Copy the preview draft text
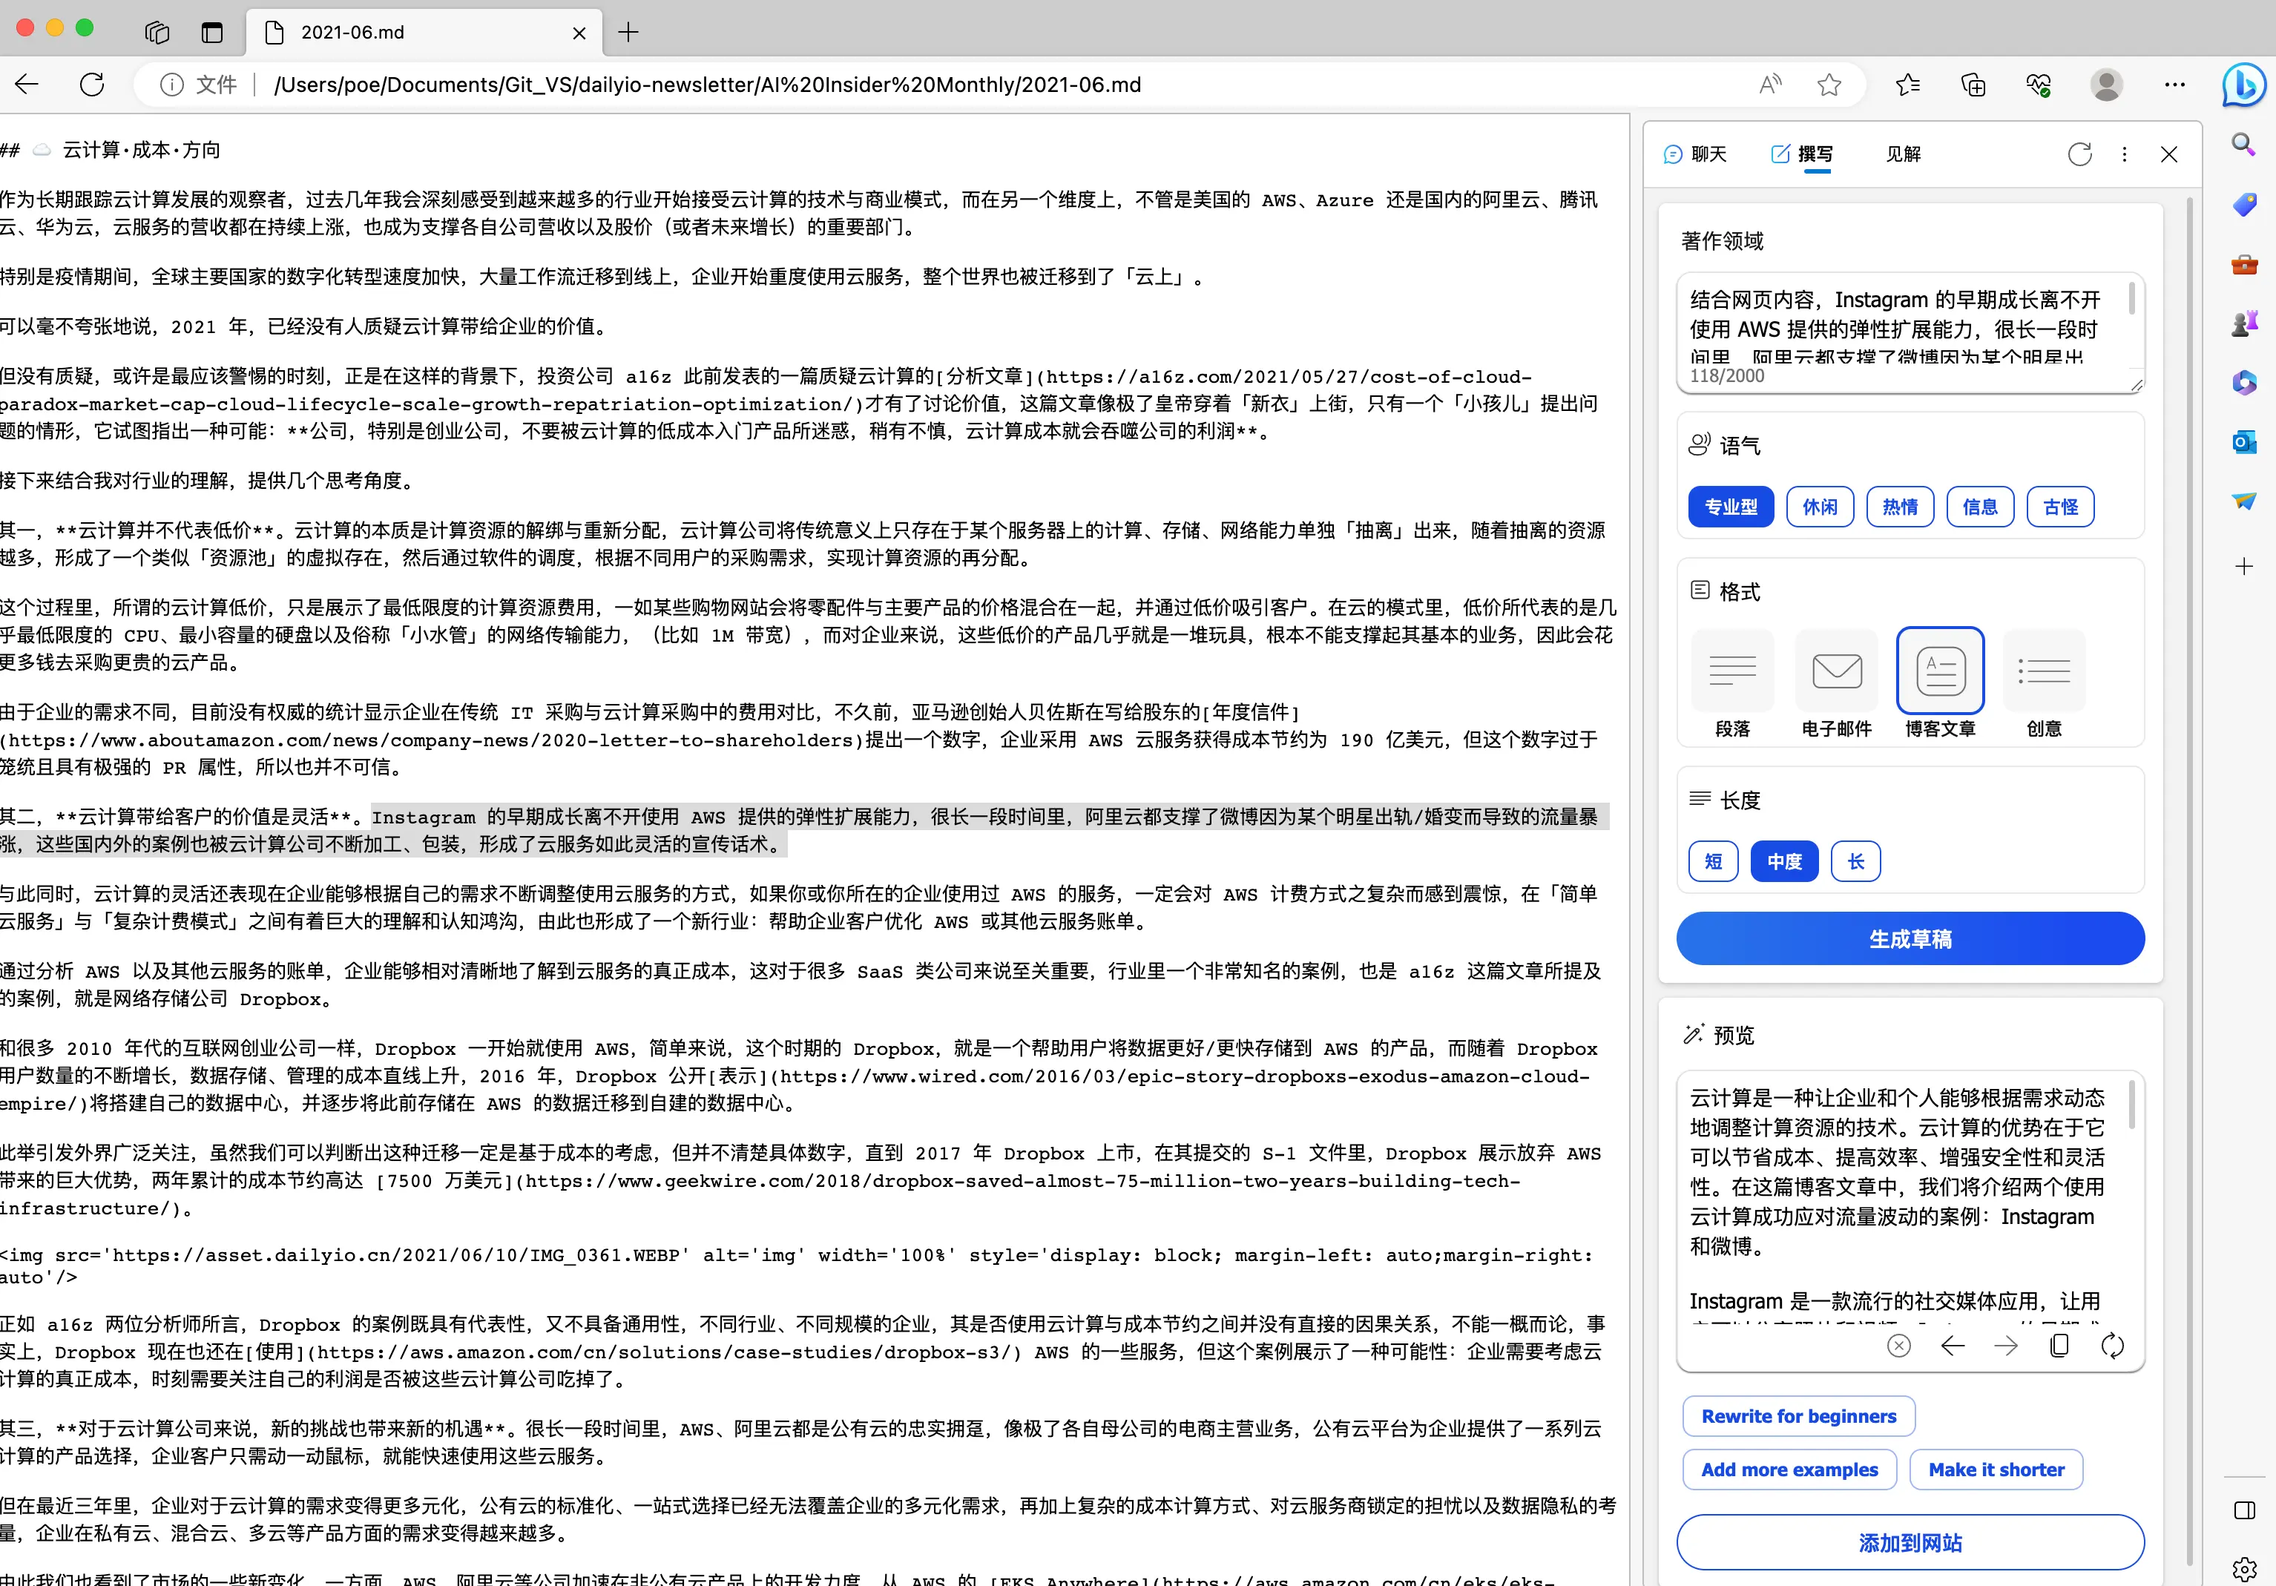 pyautogui.click(x=2059, y=1345)
